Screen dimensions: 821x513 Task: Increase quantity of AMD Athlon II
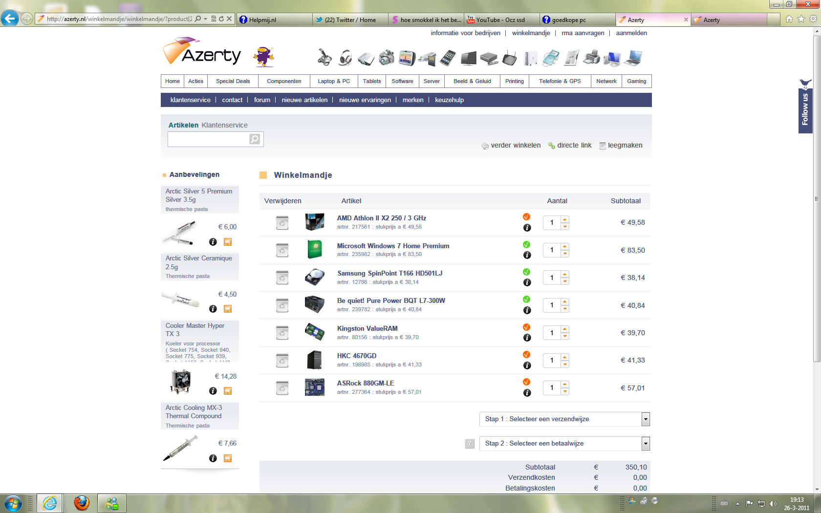[565, 219]
